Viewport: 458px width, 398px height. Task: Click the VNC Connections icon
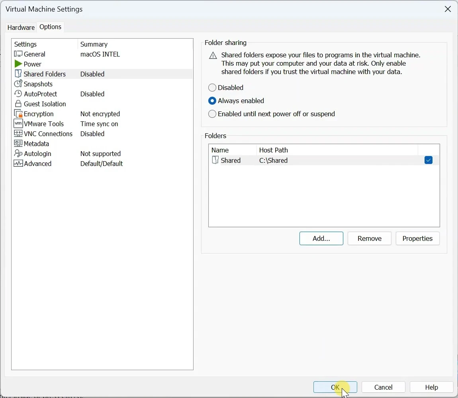pos(18,133)
